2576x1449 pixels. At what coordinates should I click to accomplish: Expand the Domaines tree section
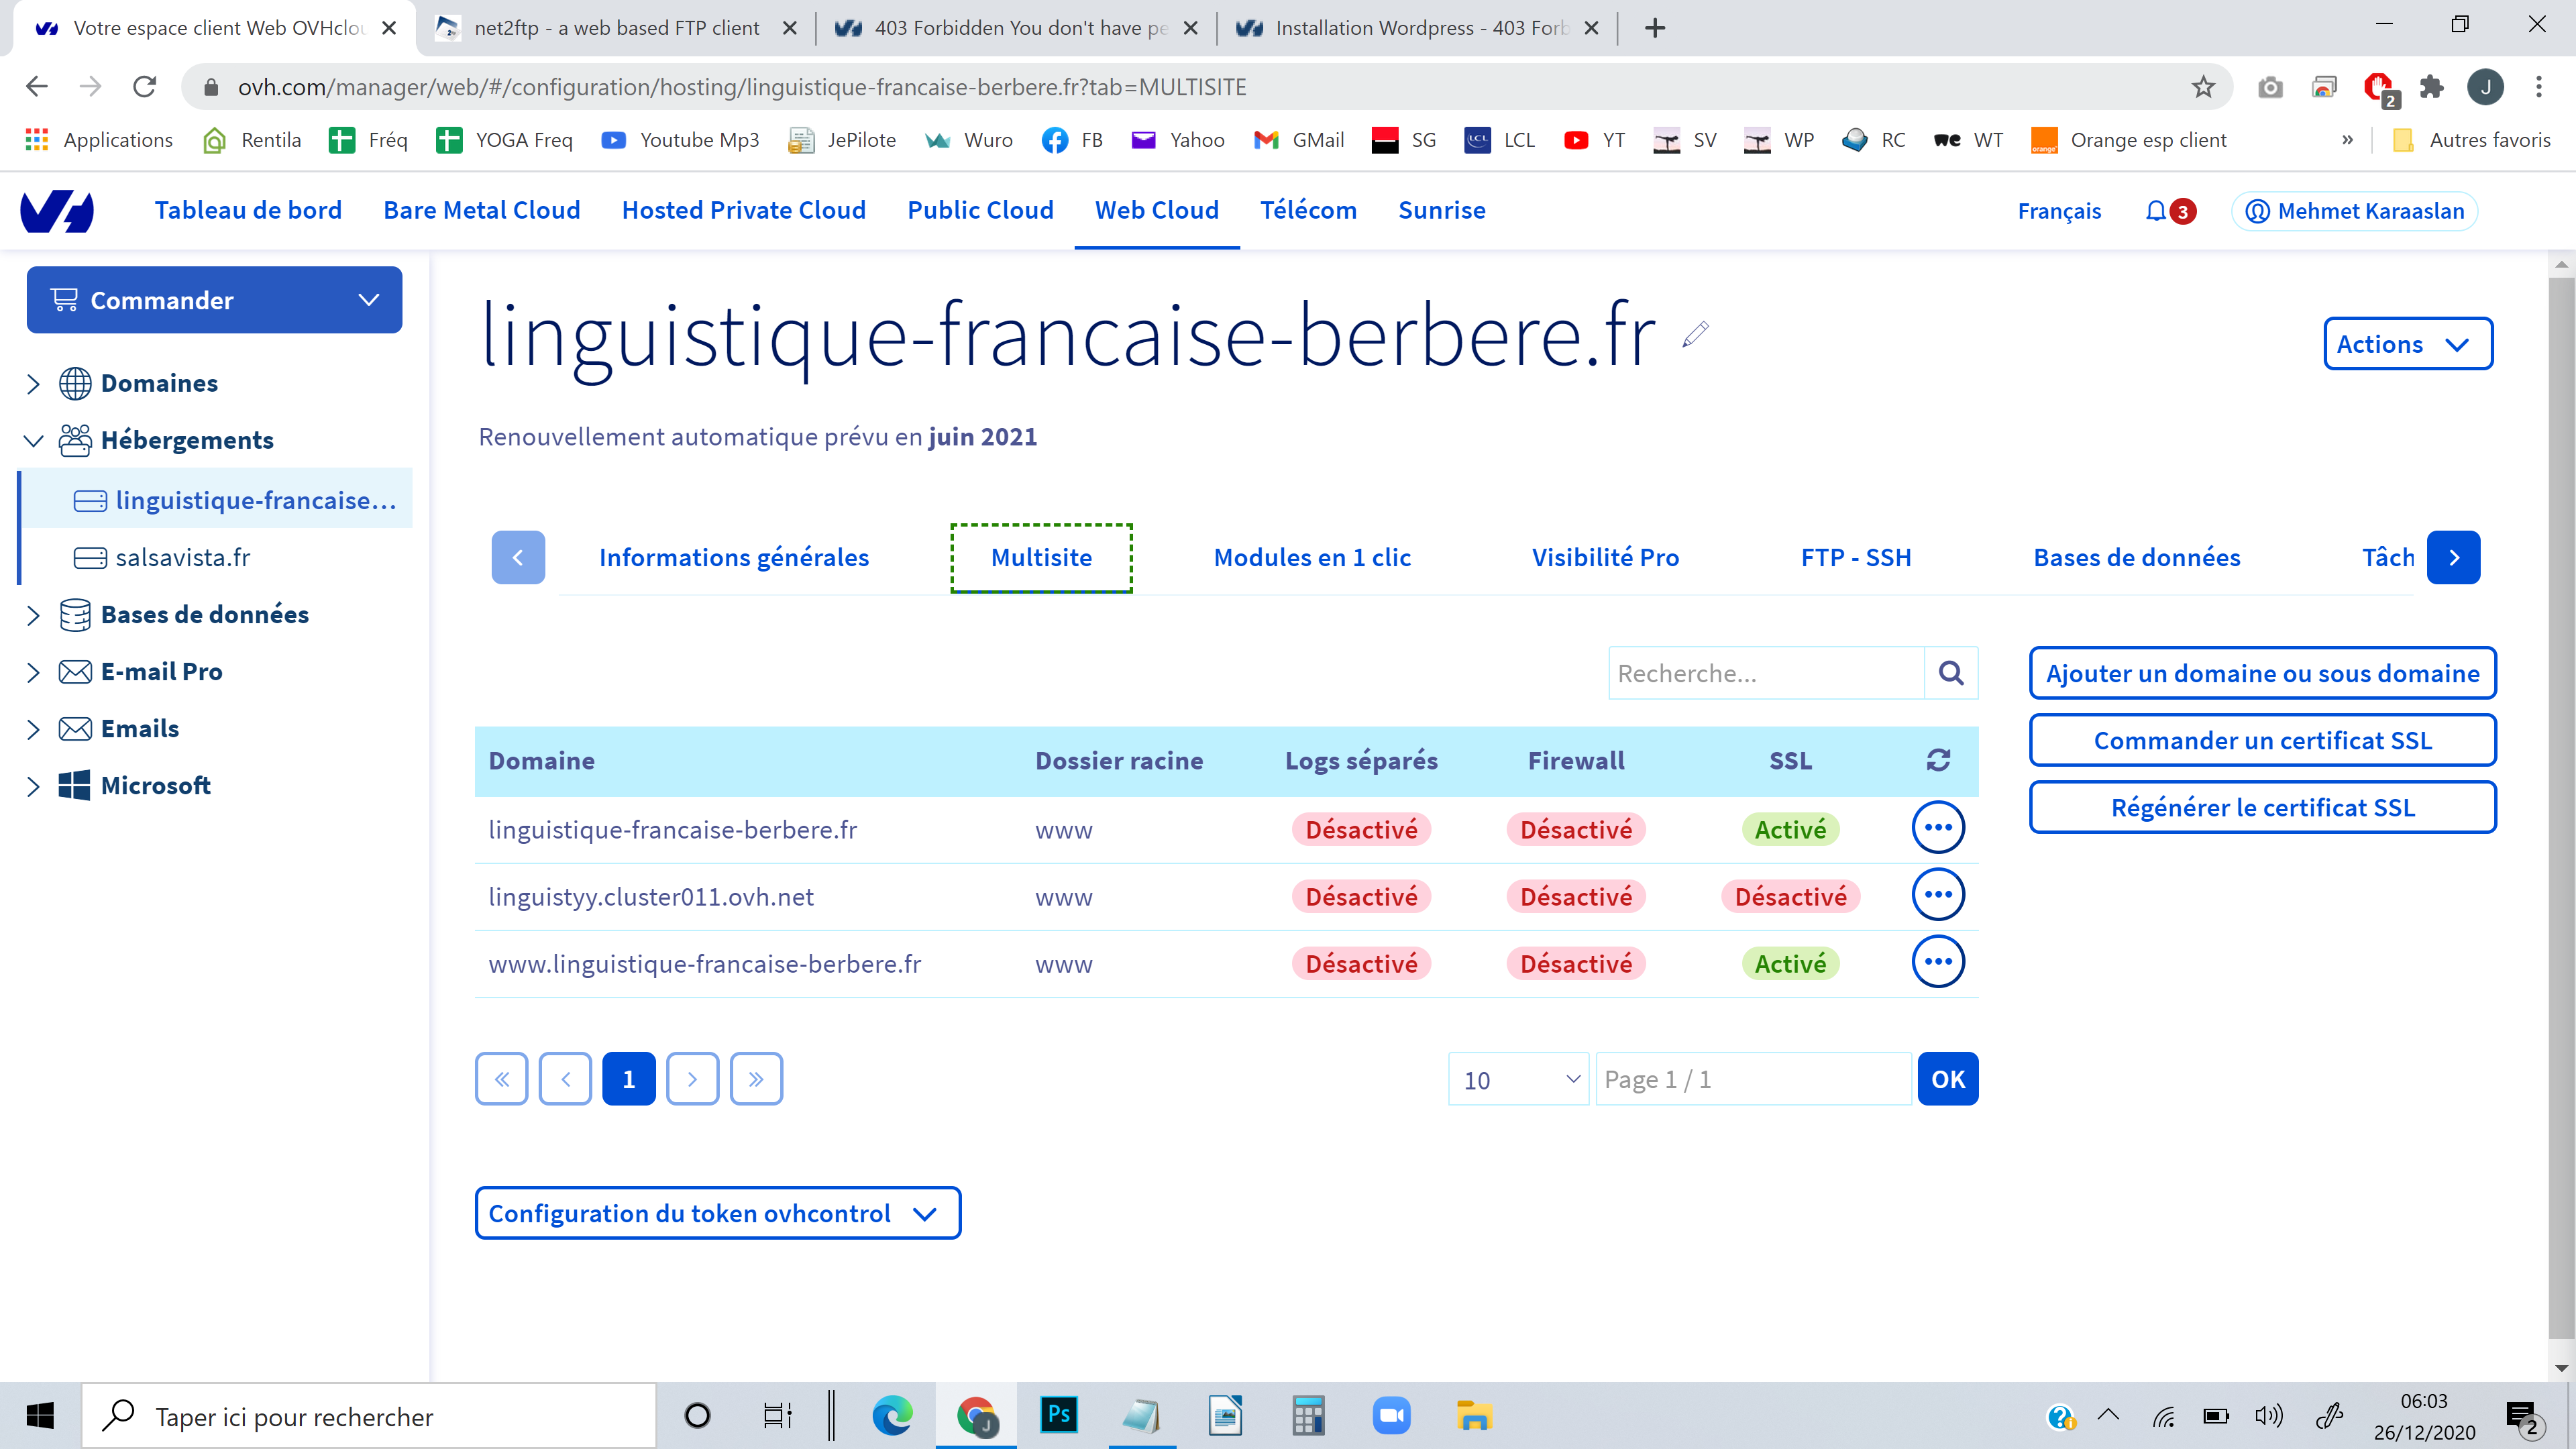[33, 384]
